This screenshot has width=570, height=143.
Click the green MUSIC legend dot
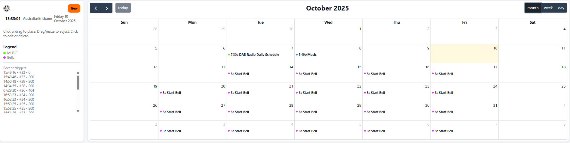coord(5,53)
